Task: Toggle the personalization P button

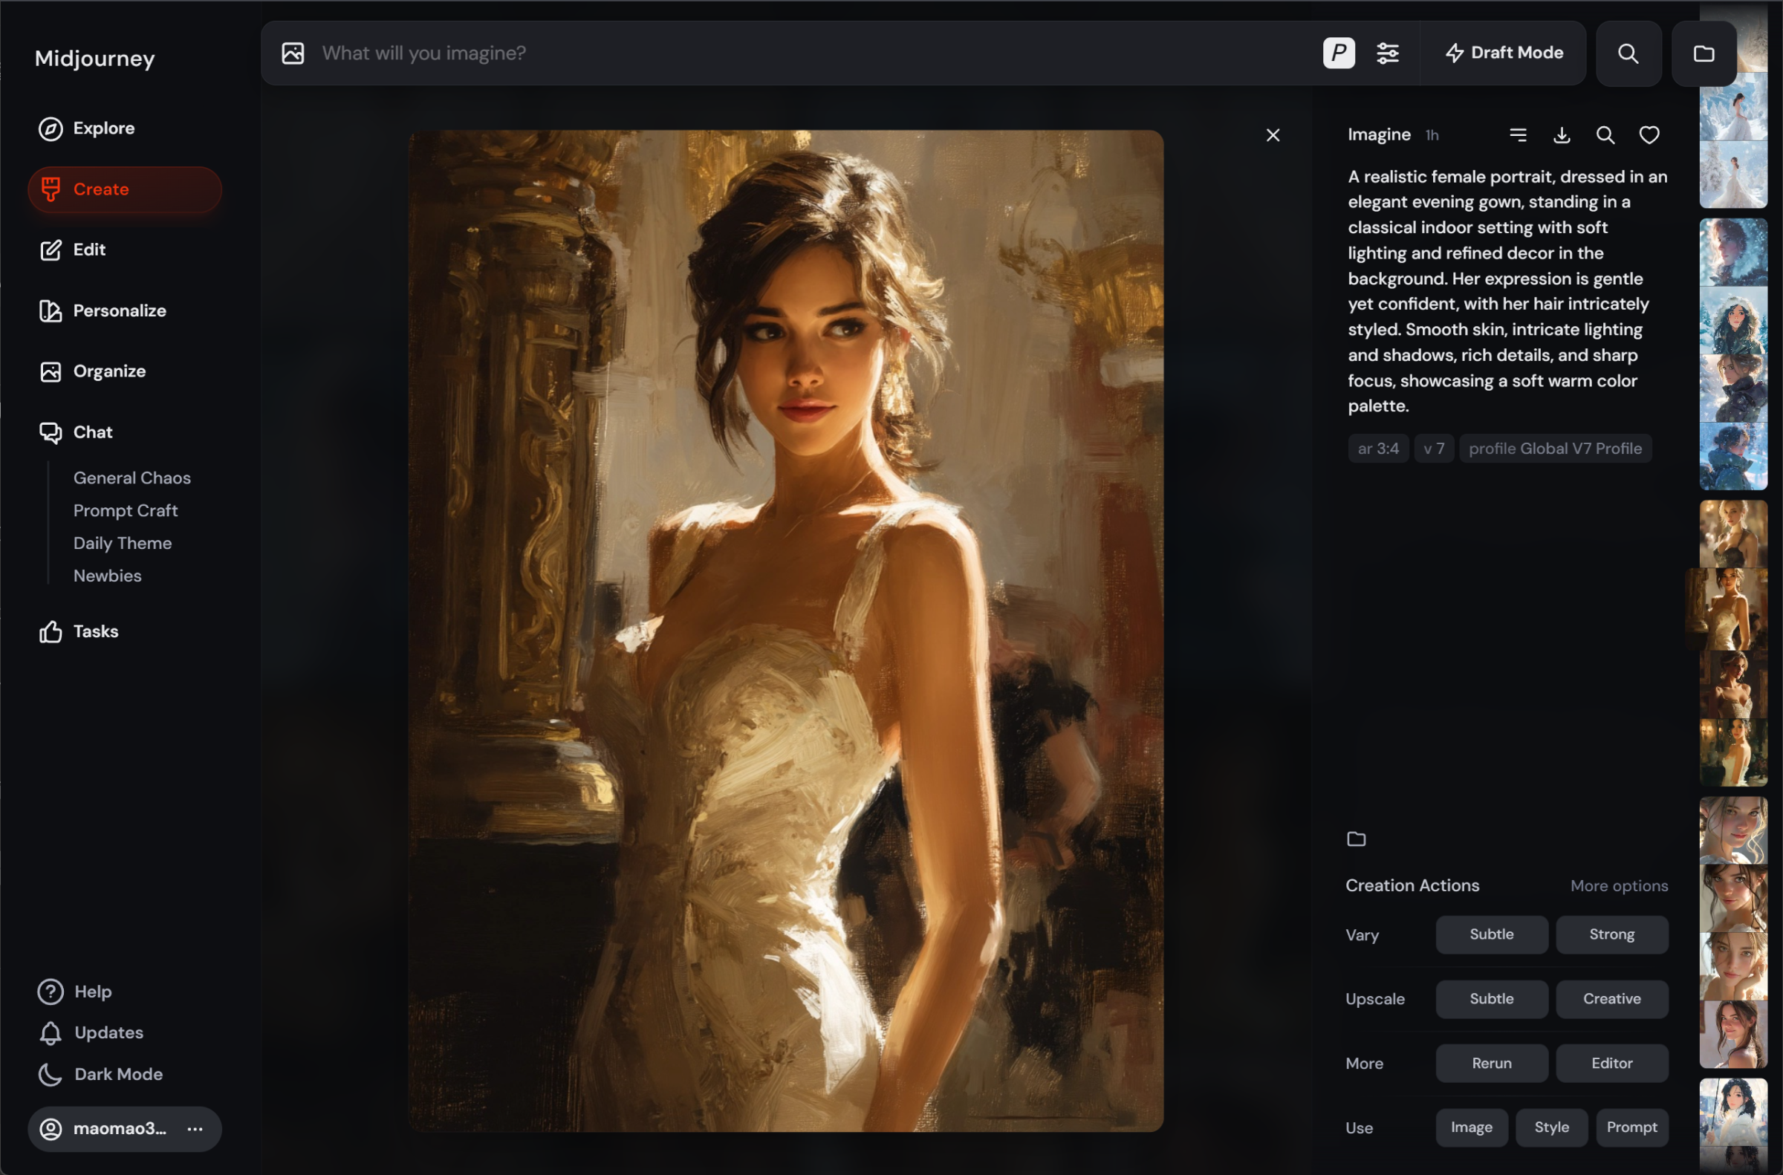Action: point(1339,53)
